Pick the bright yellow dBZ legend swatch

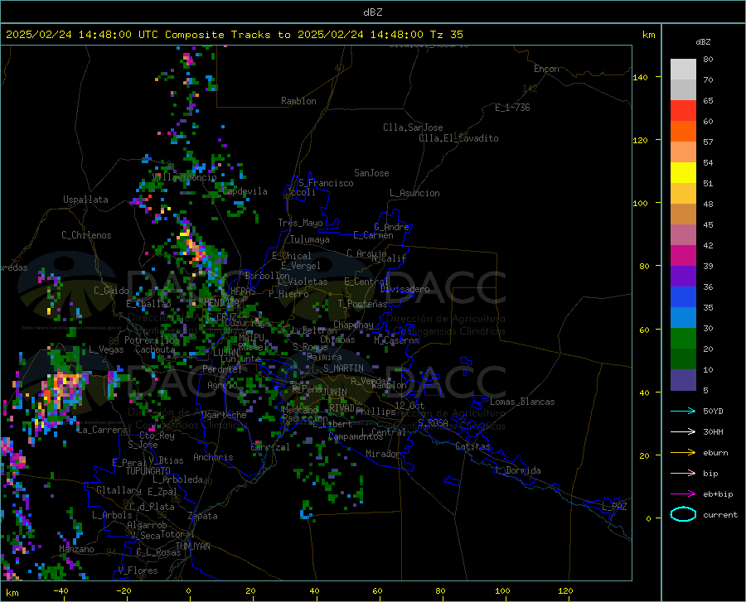[683, 173]
